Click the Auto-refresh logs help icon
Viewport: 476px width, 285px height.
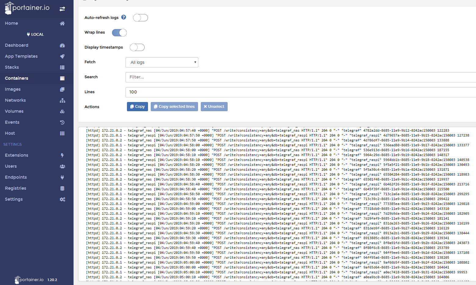124,17
